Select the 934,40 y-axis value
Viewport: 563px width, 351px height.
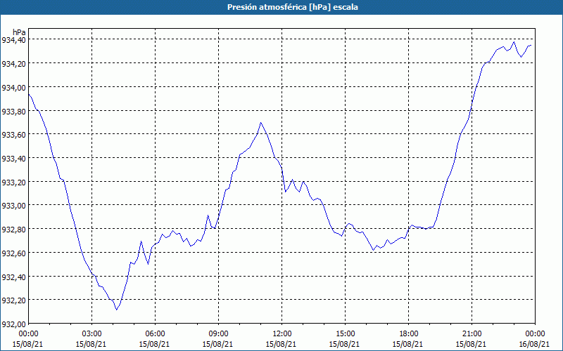pyautogui.click(x=13, y=40)
